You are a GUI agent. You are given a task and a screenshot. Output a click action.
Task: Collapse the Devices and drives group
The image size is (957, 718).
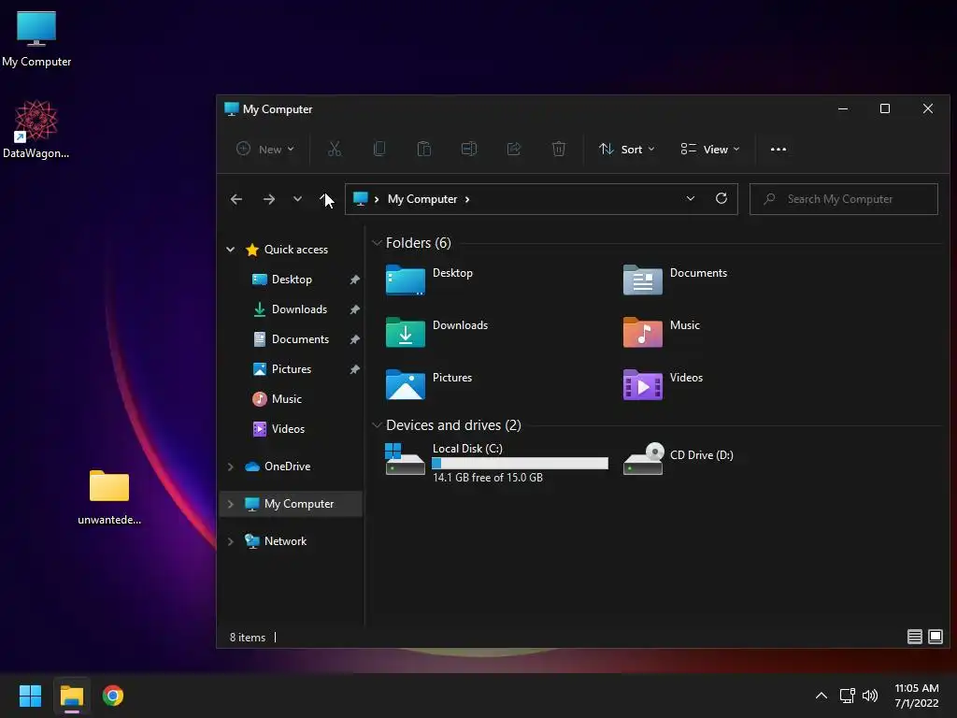[377, 425]
